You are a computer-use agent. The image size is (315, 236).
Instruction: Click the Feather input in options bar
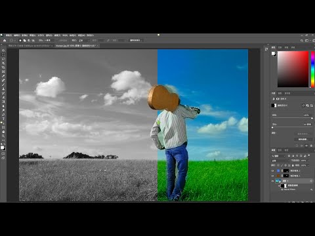click(49, 41)
